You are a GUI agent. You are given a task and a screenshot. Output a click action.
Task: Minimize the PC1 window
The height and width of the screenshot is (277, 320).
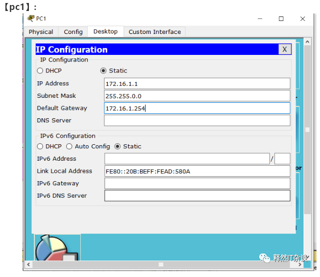(260, 19)
